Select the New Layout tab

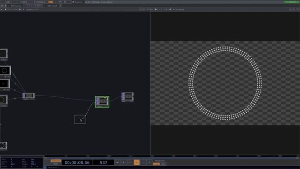[x=52, y=6]
